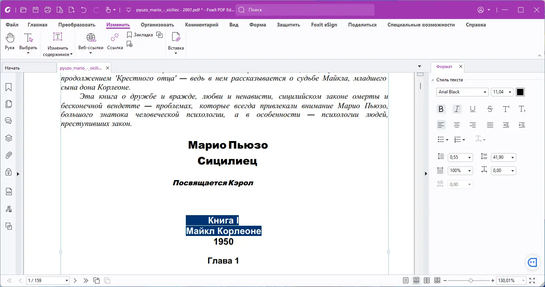The image size is (545, 287).
Task: Open the digital signatures pen panel
Action: pyautogui.click(x=9, y=209)
